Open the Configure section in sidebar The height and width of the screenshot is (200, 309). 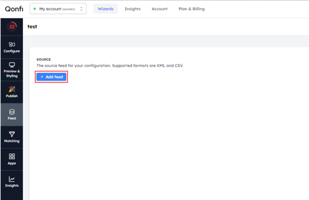click(12, 47)
